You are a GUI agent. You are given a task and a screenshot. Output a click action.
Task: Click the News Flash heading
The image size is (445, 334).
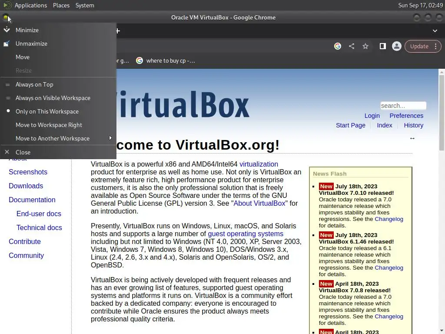[x=329, y=174]
